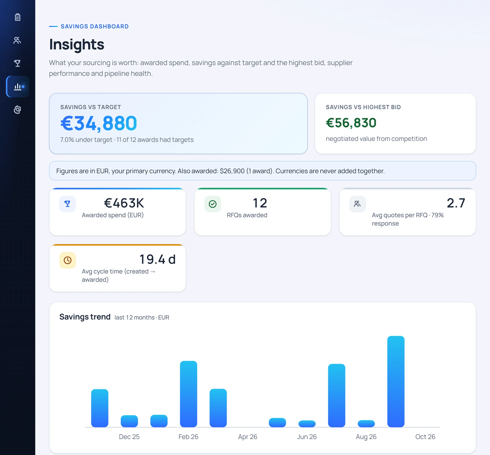Click the 'What your sourcing is worth' description

(x=201, y=68)
